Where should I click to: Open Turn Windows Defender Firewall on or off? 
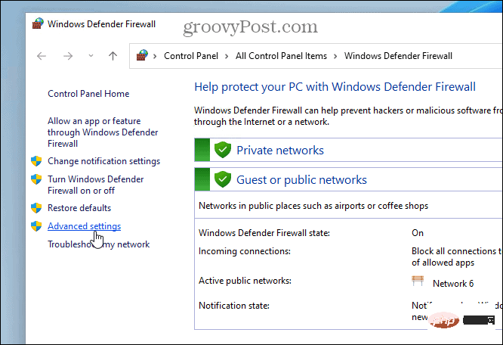pos(96,185)
